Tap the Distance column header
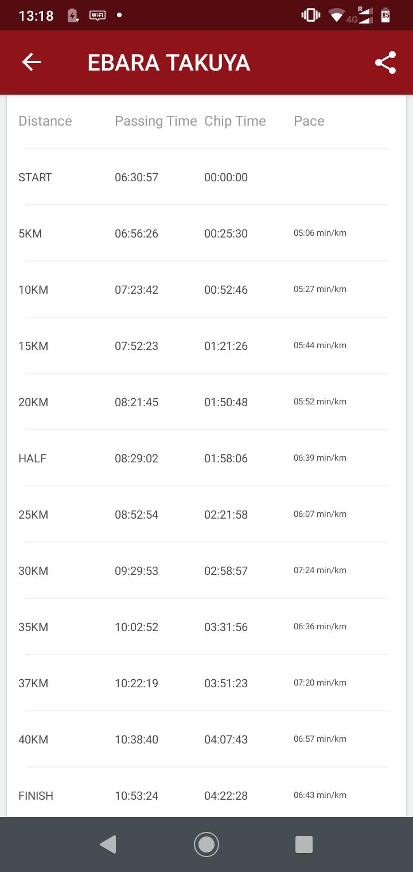 coord(45,121)
